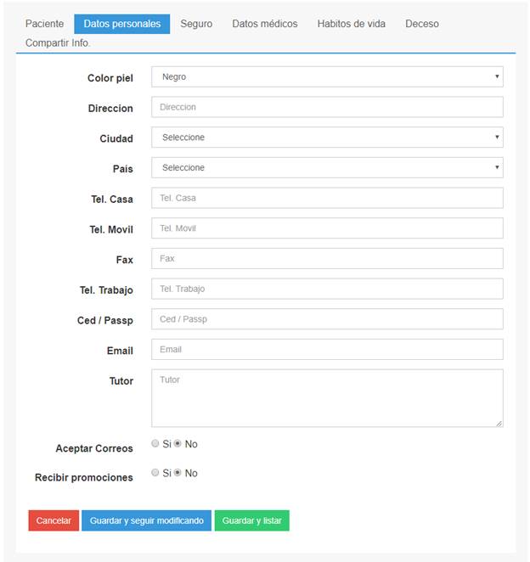Choose No for Recibir promociones
This screenshot has height=562, width=530.
pyautogui.click(x=178, y=472)
